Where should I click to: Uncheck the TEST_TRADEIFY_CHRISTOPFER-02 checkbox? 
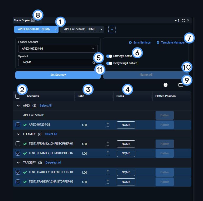click(x=18, y=182)
